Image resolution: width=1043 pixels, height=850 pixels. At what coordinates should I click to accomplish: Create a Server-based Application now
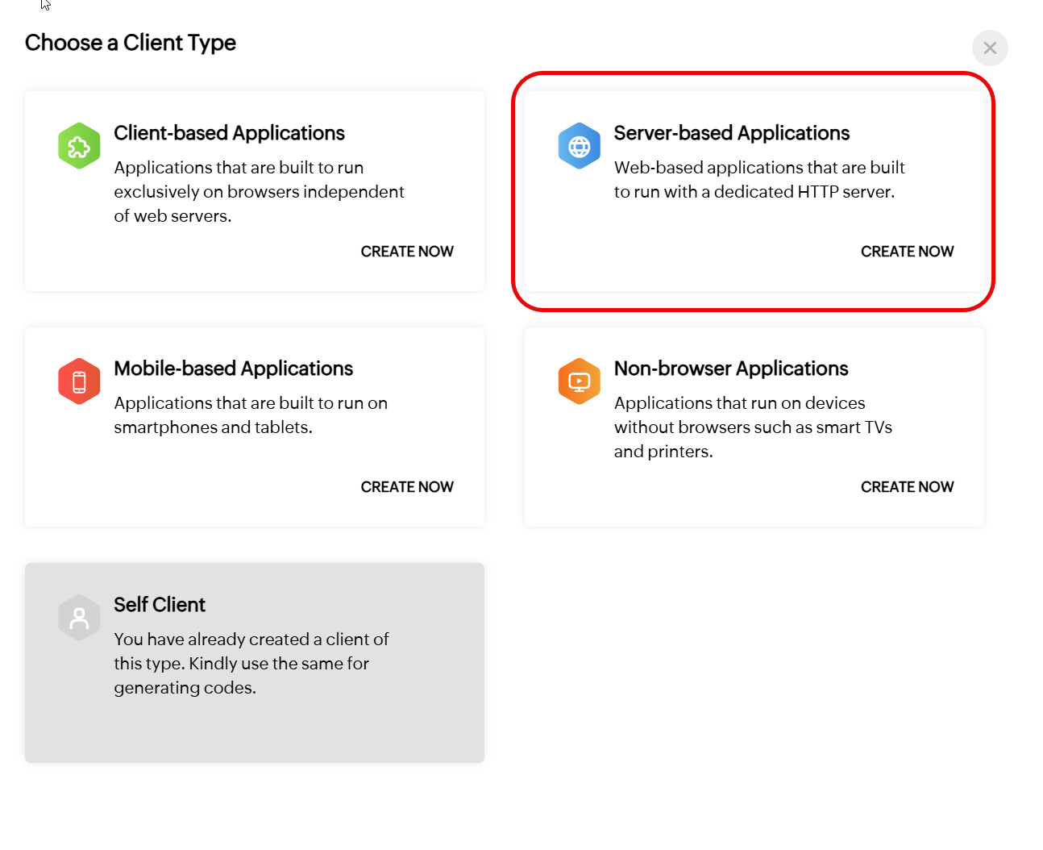click(x=907, y=252)
